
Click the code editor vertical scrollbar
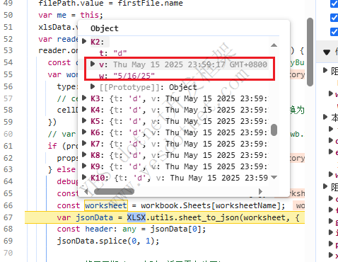click(310, 52)
